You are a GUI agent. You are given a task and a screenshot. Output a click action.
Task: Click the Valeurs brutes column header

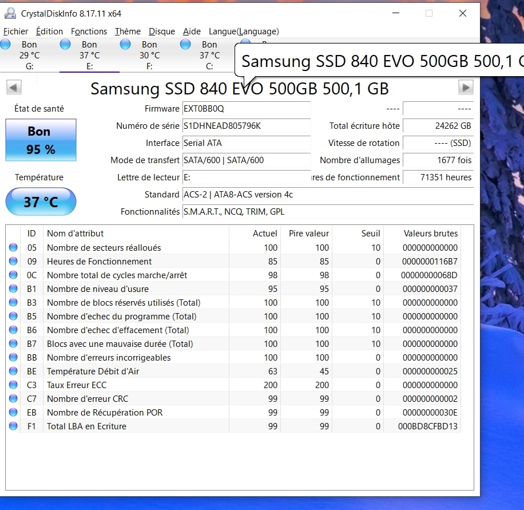[422, 234]
